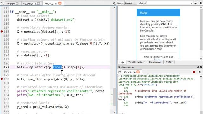Click 'Preferences > Help' text in Help
This screenshot has width=203, height=114.
pyautogui.click(x=151, y=49)
